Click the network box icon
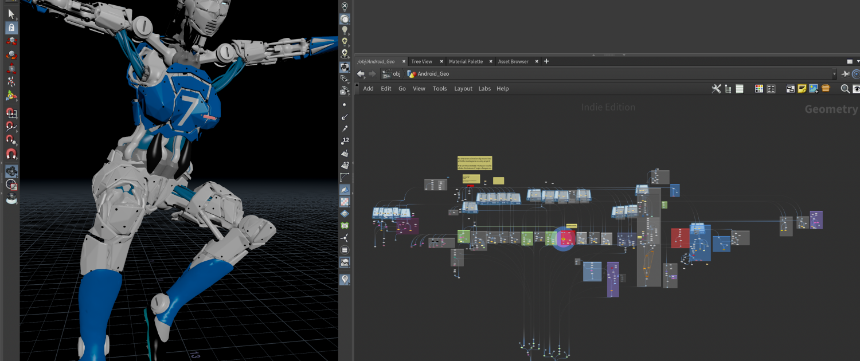 pos(791,89)
